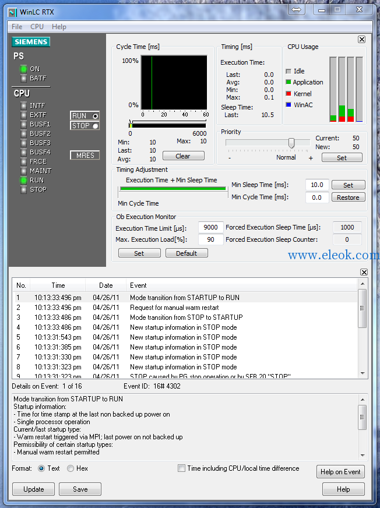
Task: Click the event list scrollbar down arrow
Action: 363,373
